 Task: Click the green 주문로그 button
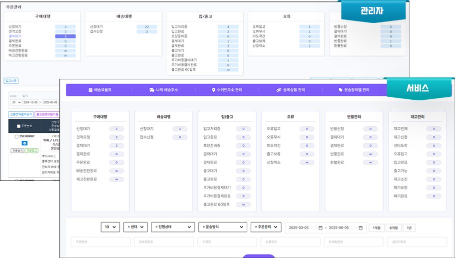point(31,151)
